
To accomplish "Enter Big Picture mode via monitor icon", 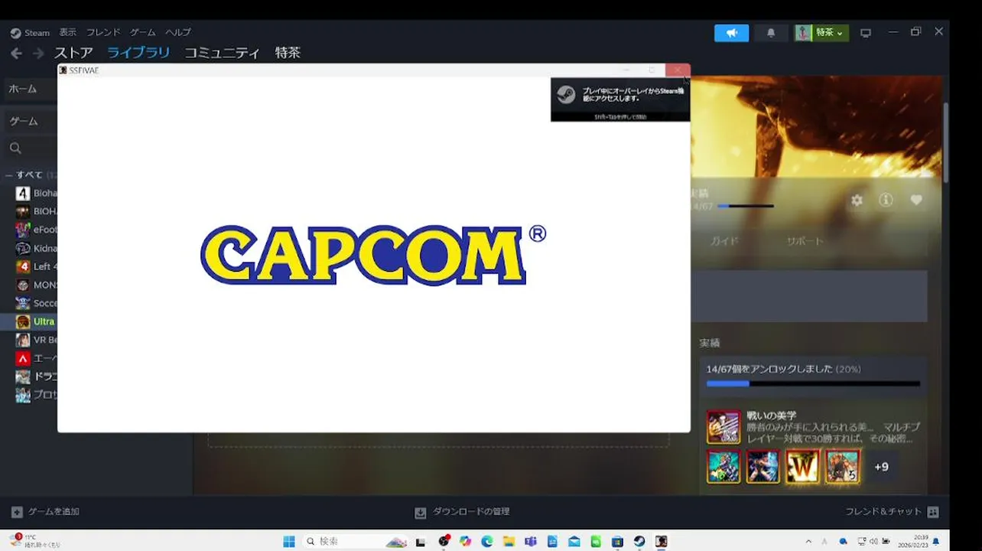I will [x=866, y=33].
